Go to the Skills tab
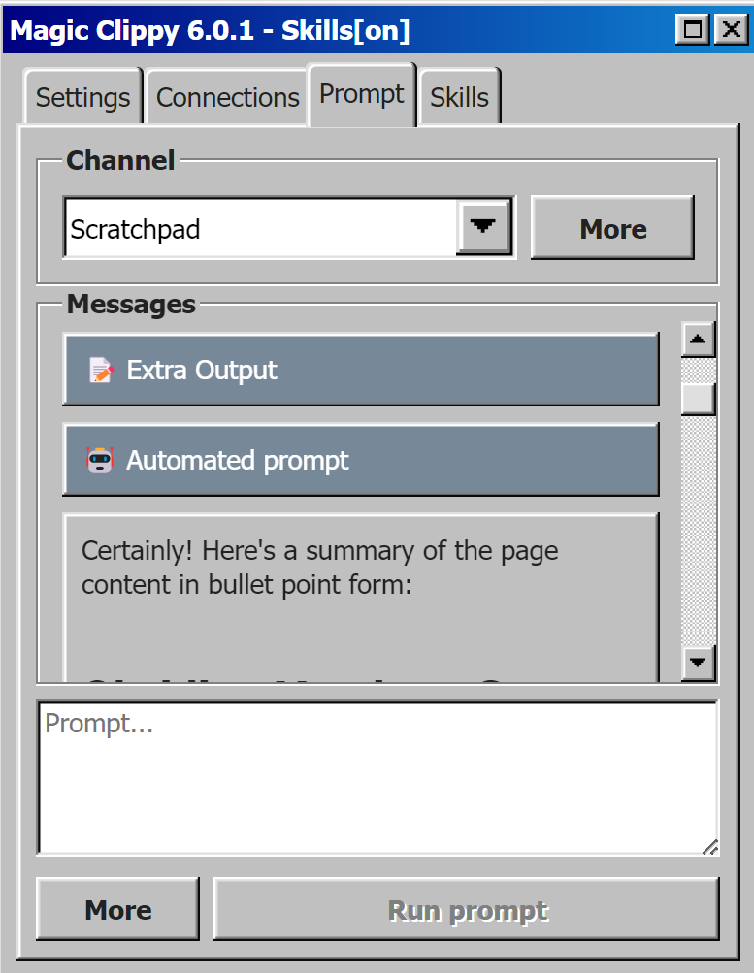 (460, 97)
